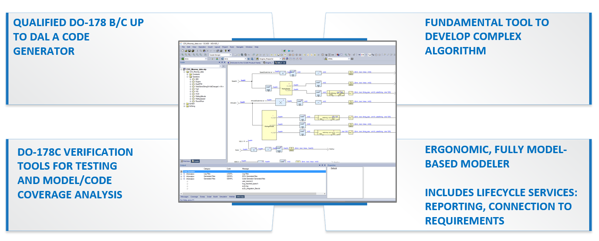Click the Output panel horizontal scrollbar
Viewport: 599px width, 241px height.
253,194
